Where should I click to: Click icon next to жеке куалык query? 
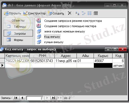coord(39,31)
